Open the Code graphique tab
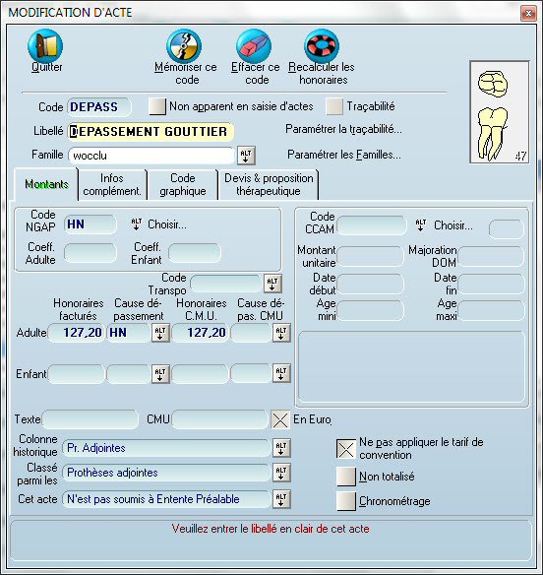 tap(182, 184)
